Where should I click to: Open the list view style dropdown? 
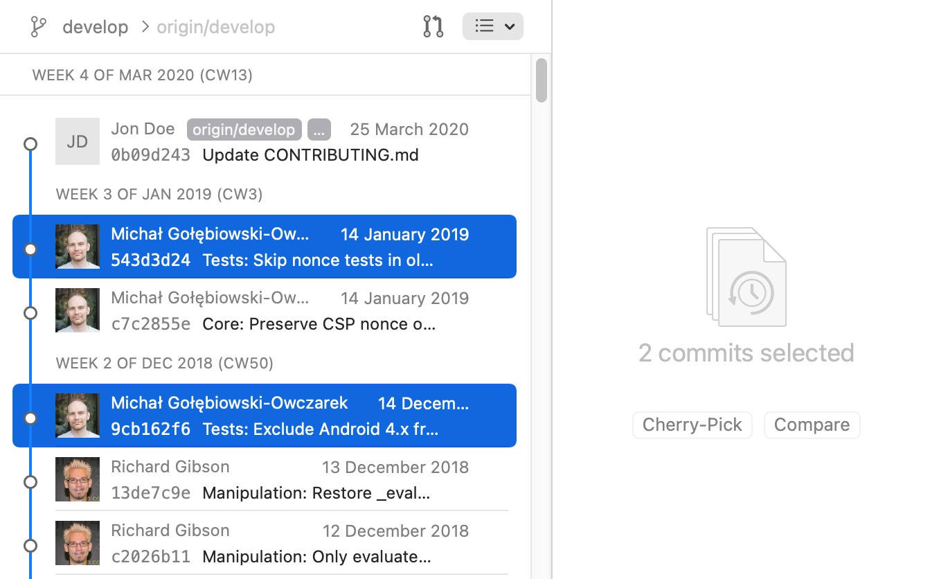coord(492,27)
